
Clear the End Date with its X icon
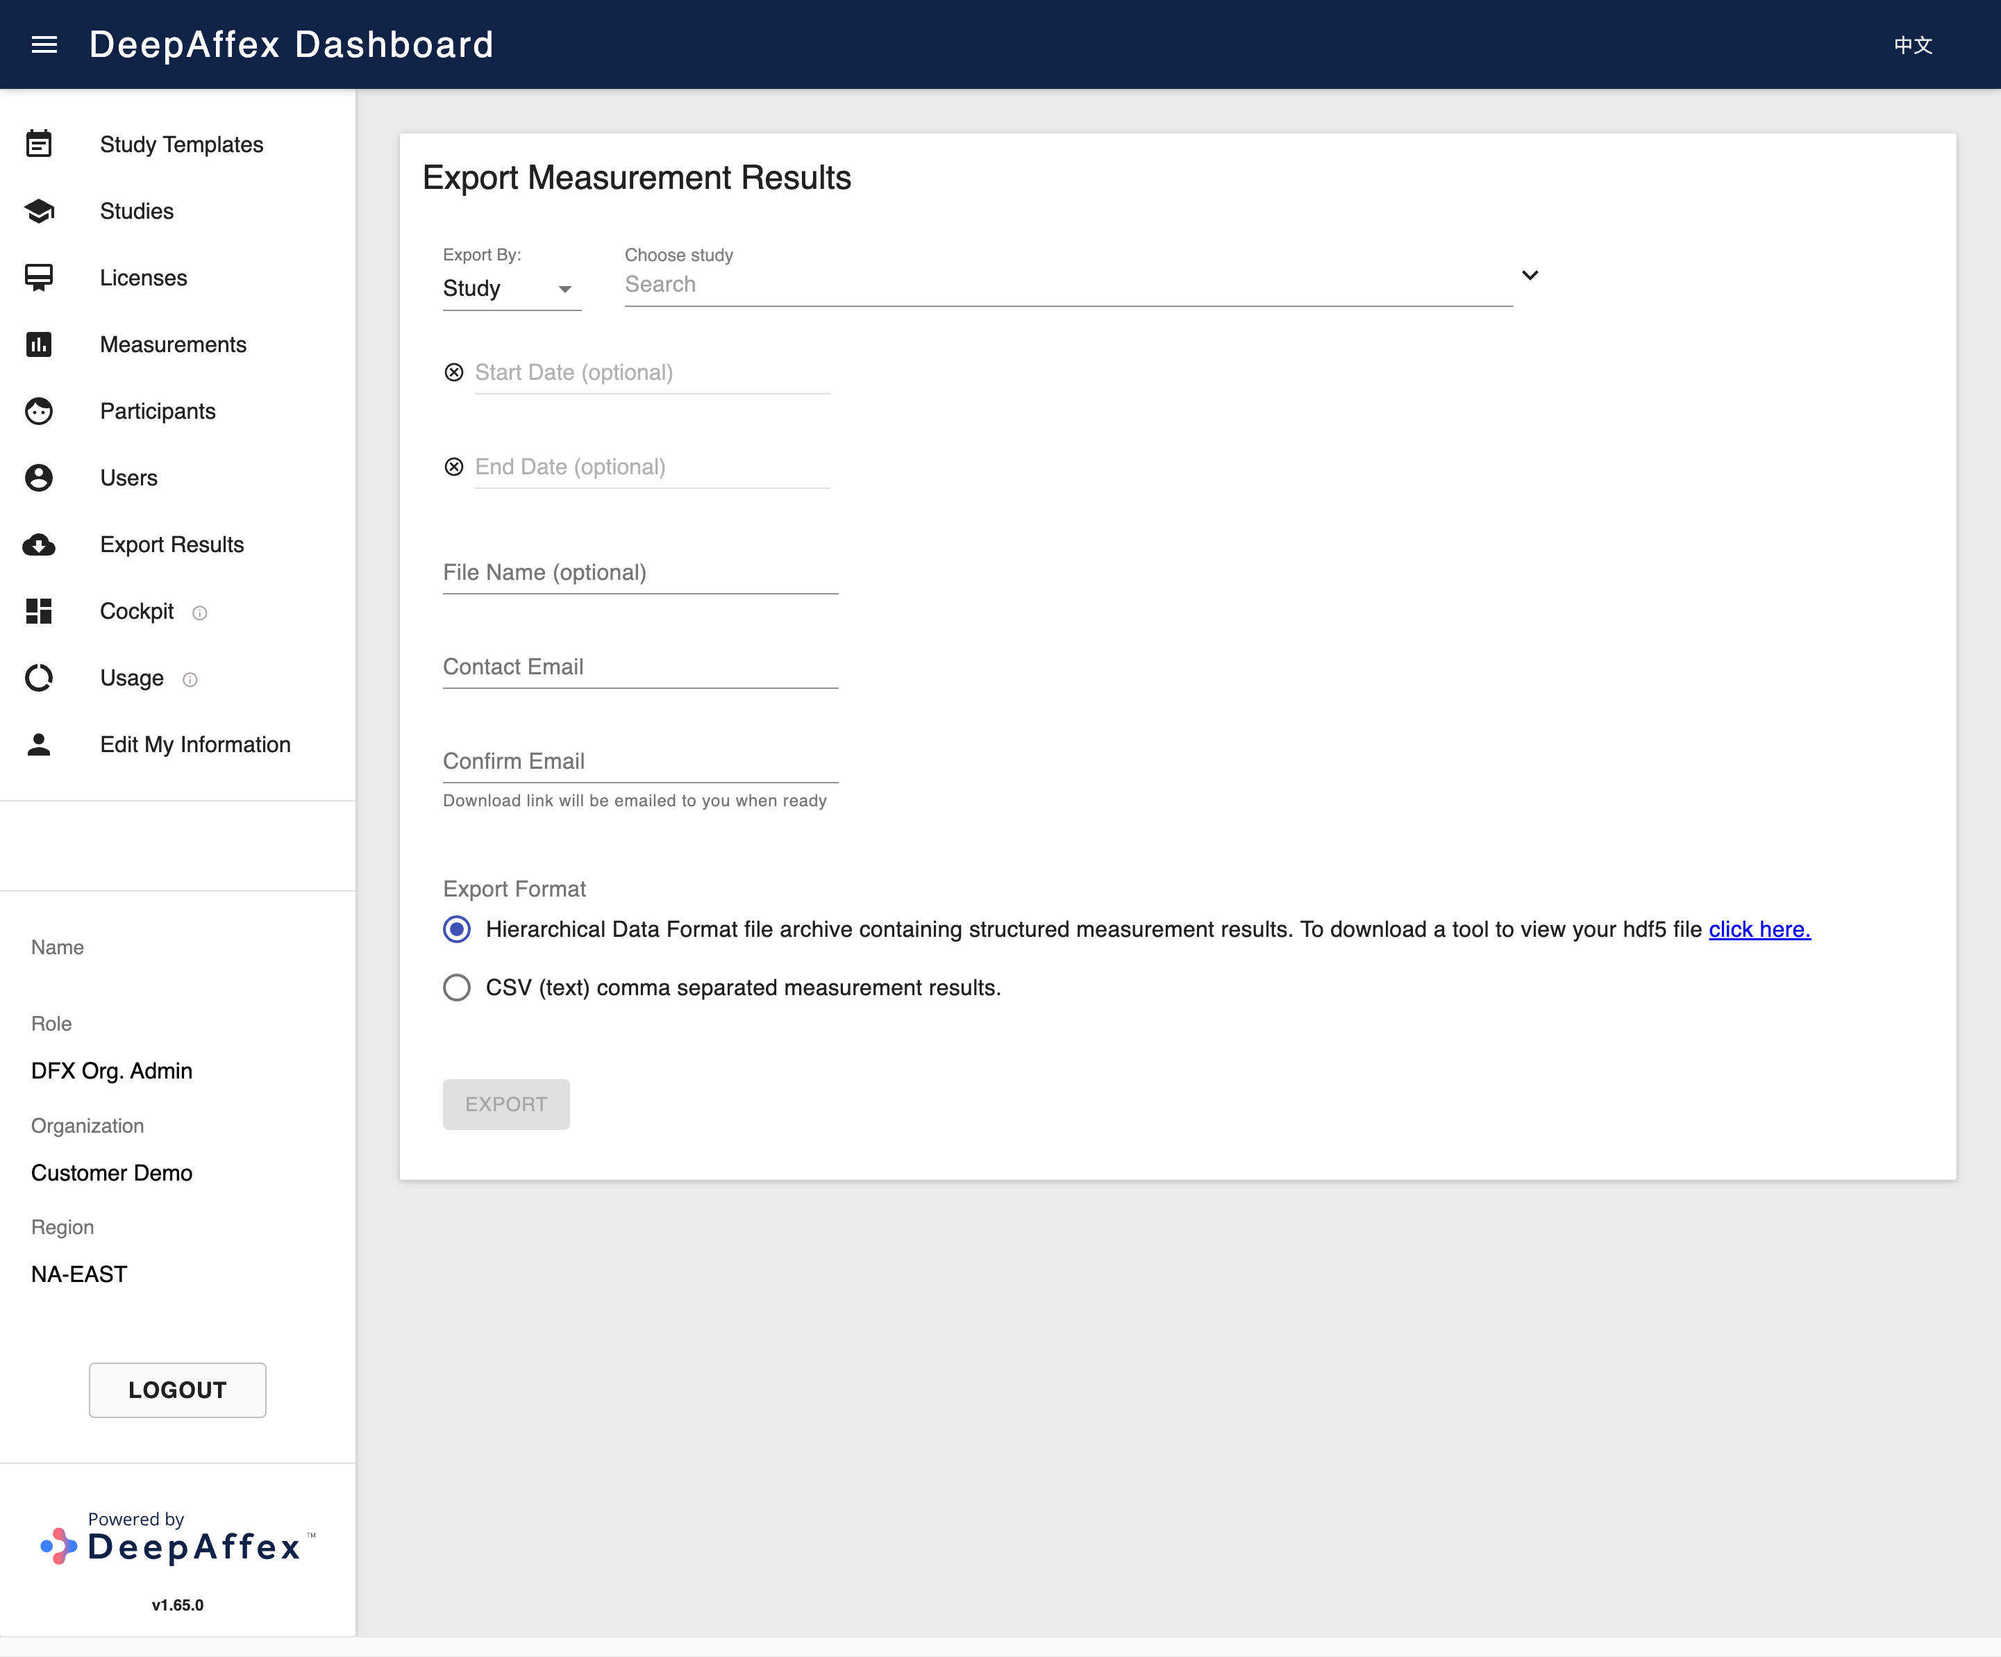coord(455,466)
